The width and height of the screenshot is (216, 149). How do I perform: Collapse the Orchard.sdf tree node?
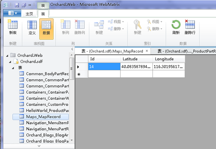coord(10,62)
